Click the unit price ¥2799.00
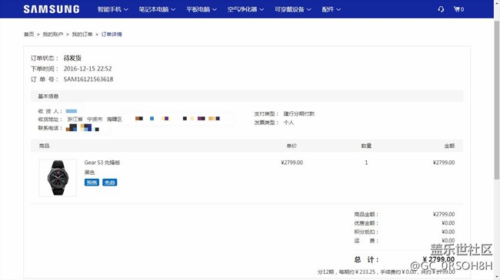Screen dimensions: 500x280 (292, 163)
